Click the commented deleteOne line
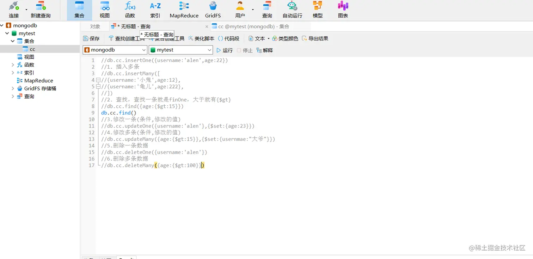Screen dimensions: 533x259 click(154, 152)
